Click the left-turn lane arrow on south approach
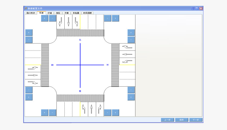 84,109
